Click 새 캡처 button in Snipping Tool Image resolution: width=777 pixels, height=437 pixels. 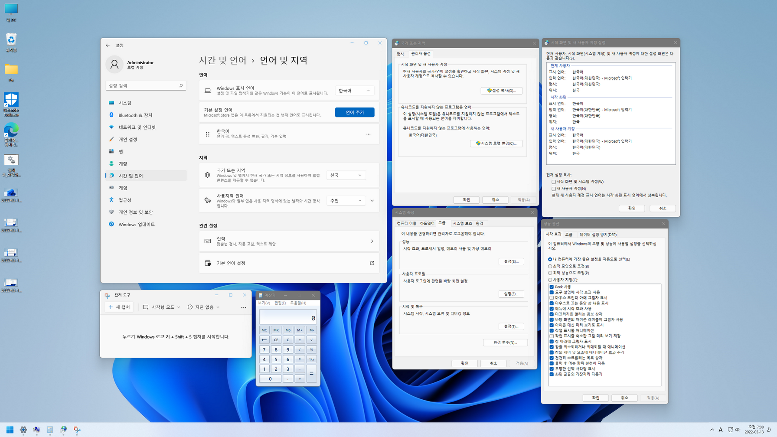tap(119, 307)
